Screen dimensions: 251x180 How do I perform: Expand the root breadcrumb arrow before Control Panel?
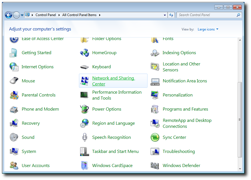coord(32,15)
